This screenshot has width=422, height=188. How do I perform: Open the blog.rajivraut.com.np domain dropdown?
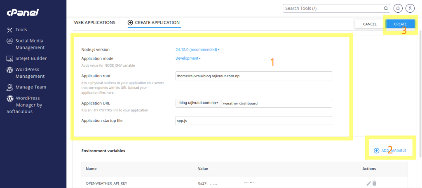click(199, 103)
